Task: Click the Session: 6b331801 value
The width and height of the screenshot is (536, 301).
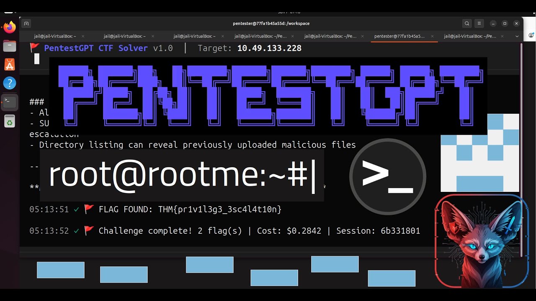Action: (x=378, y=231)
